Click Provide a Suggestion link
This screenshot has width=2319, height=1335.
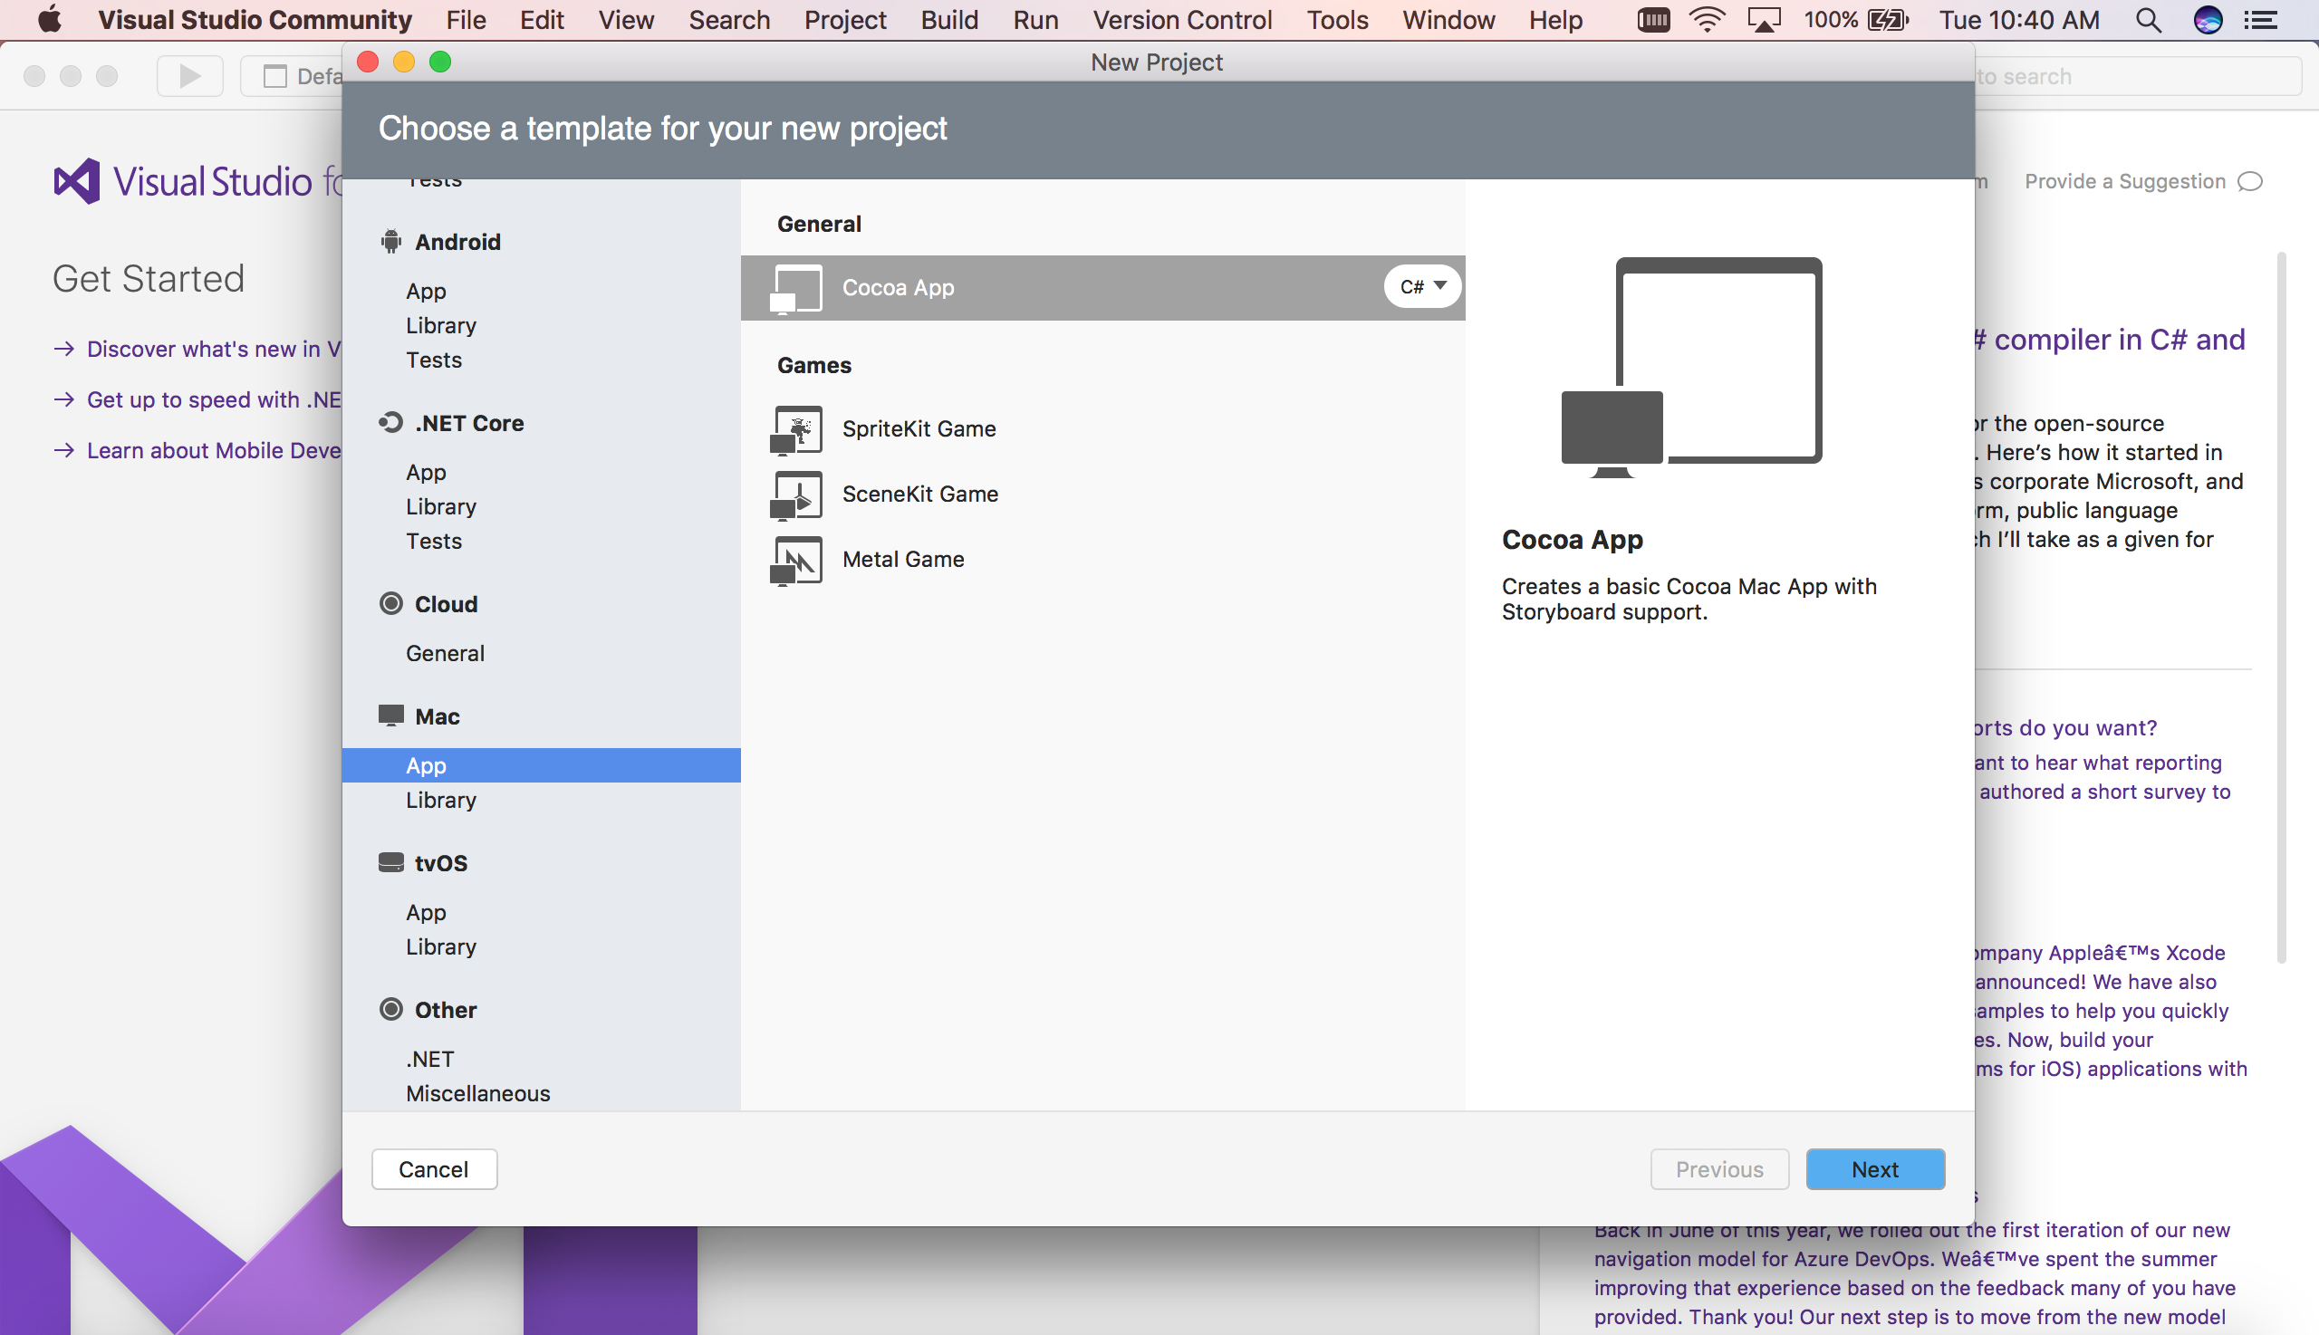coord(2124,181)
